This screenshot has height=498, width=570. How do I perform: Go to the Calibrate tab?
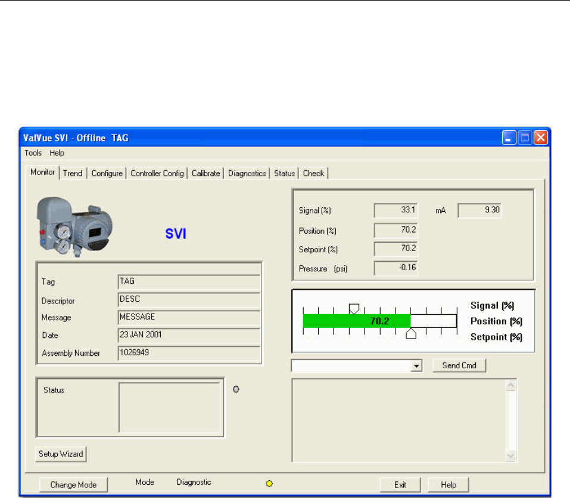click(x=206, y=173)
